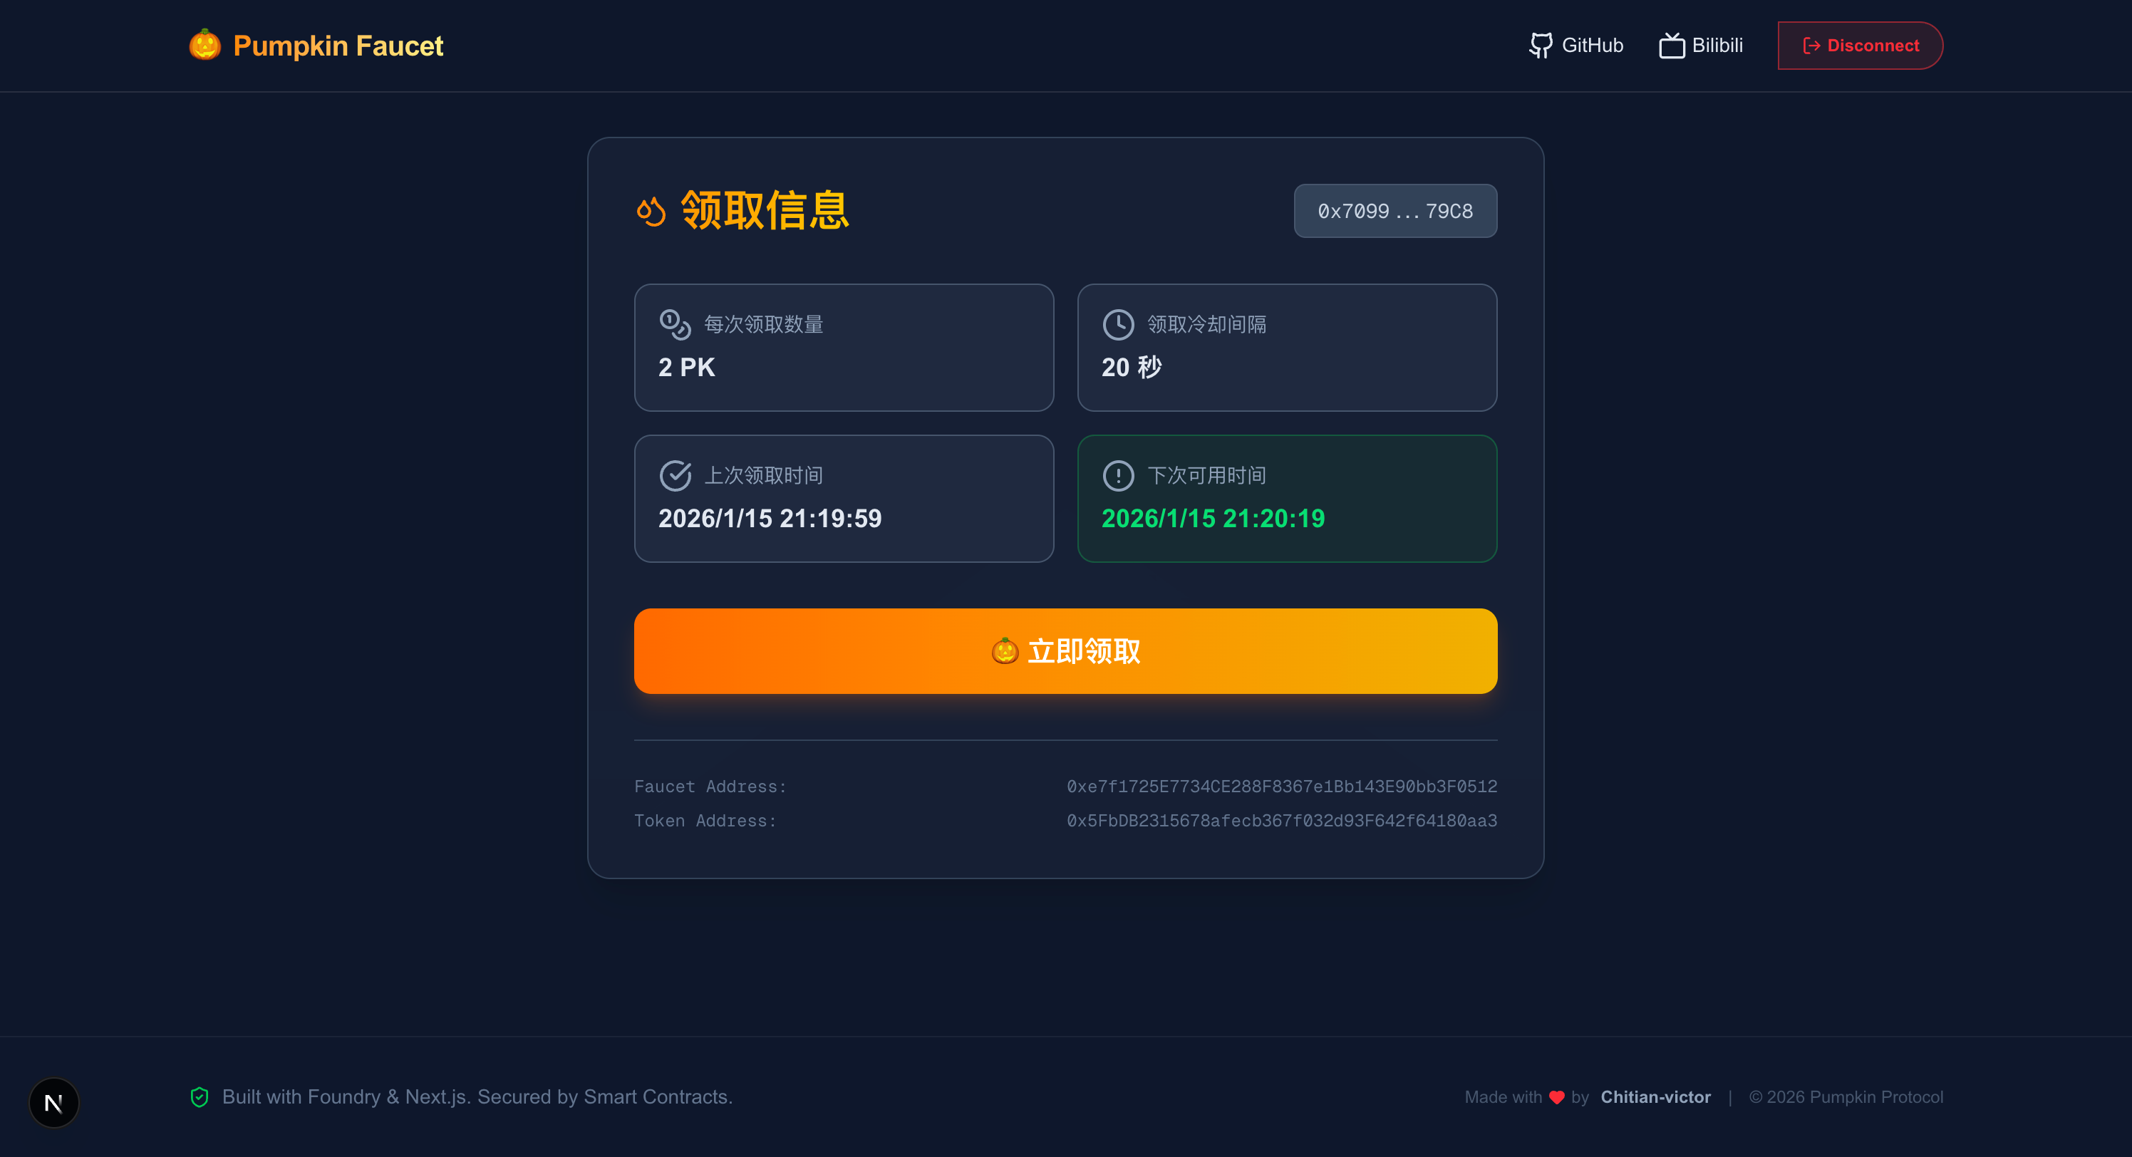Click the pumpkin logo icon in header
The height and width of the screenshot is (1157, 2132).
pos(205,45)
